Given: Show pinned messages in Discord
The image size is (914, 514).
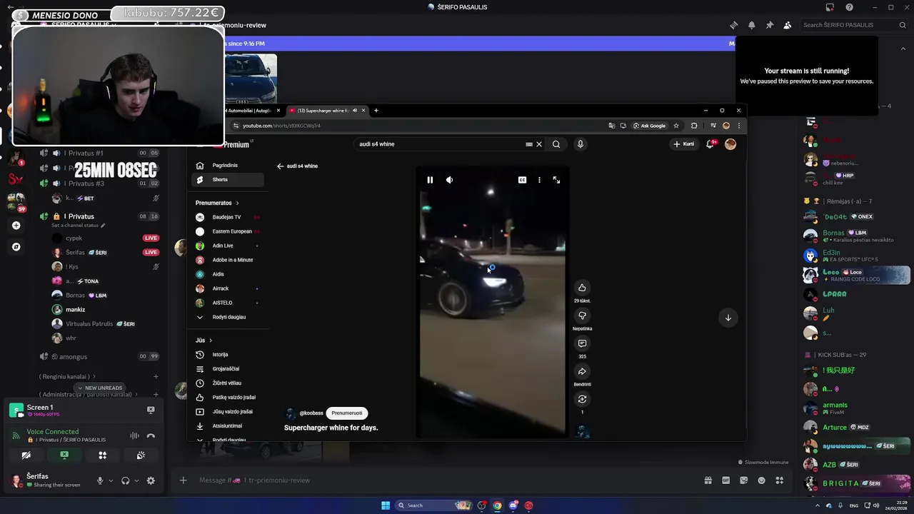Looking at the screenshot, I should point(769,25).
